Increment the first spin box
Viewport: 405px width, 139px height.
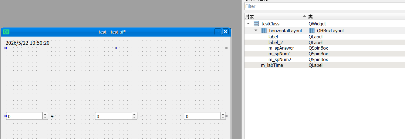(45, 114)
